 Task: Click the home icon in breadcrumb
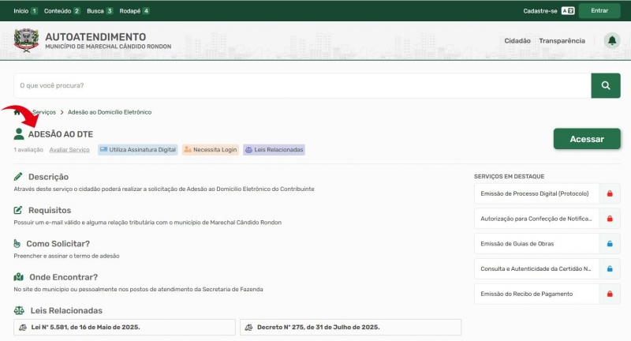18,112
